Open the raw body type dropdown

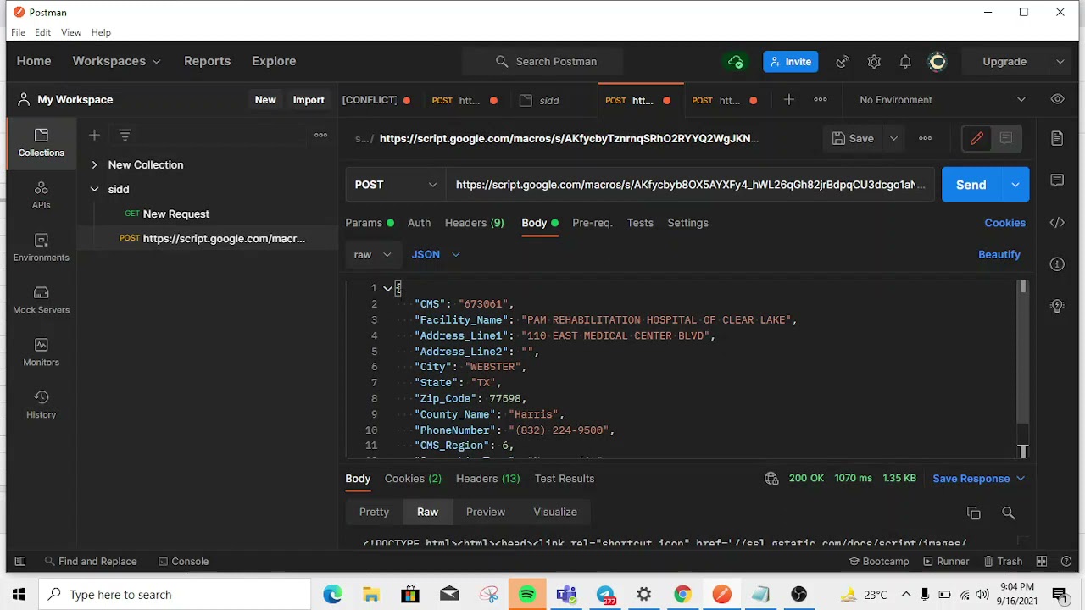point(373,254)
